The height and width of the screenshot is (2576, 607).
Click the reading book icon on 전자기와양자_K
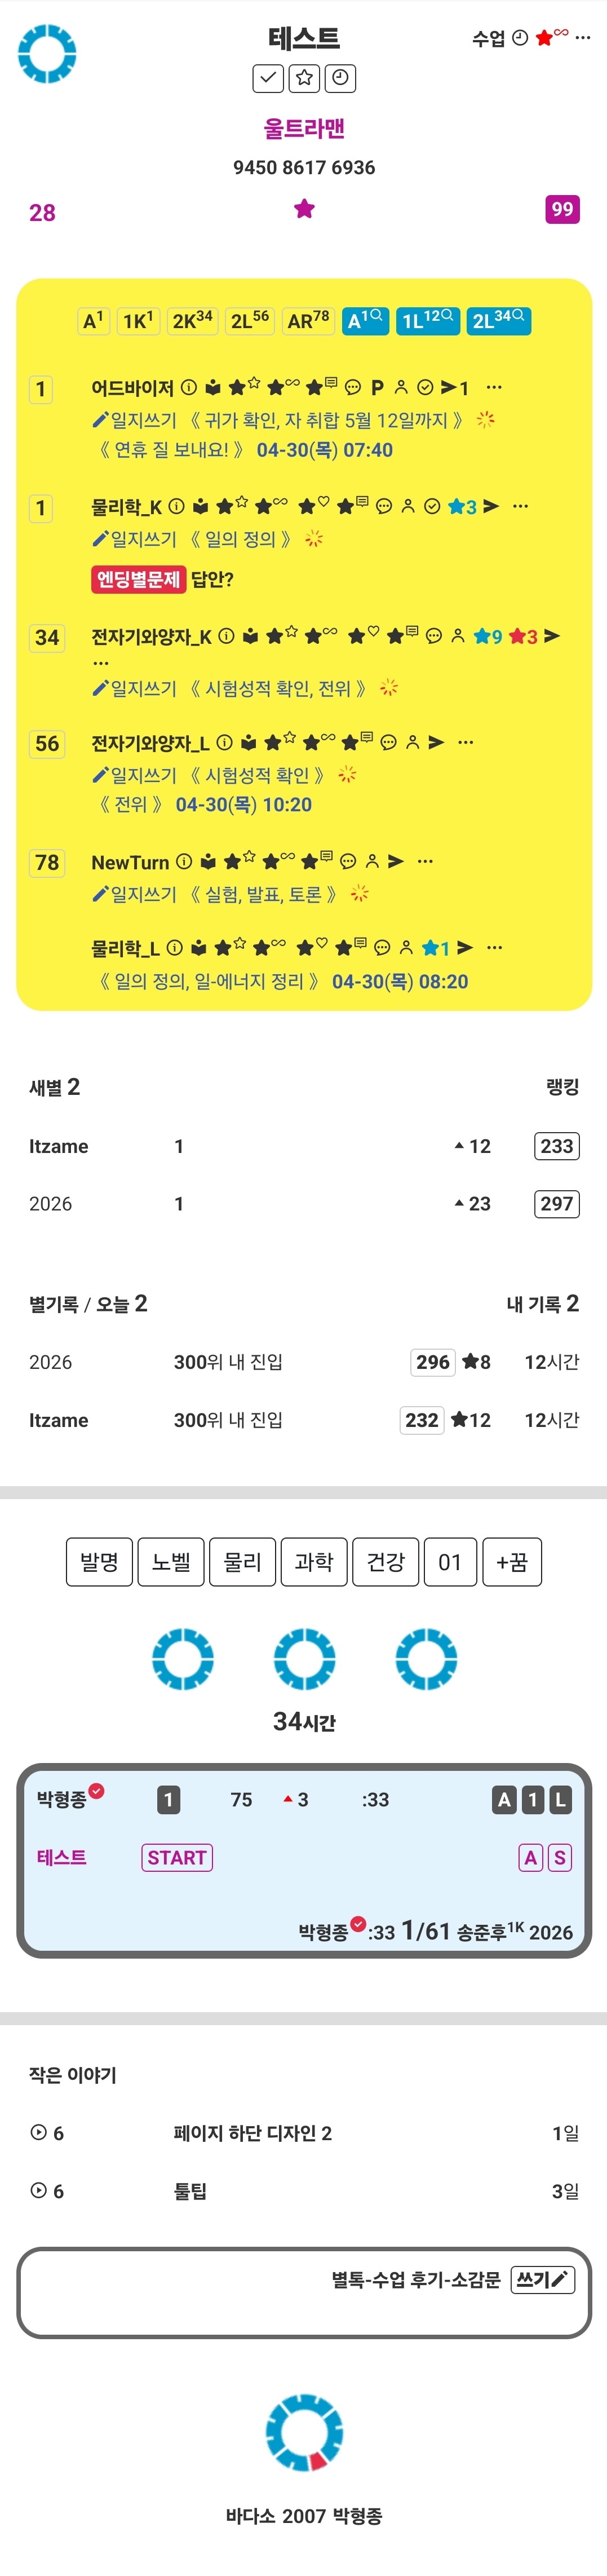[x=250, y=636]
